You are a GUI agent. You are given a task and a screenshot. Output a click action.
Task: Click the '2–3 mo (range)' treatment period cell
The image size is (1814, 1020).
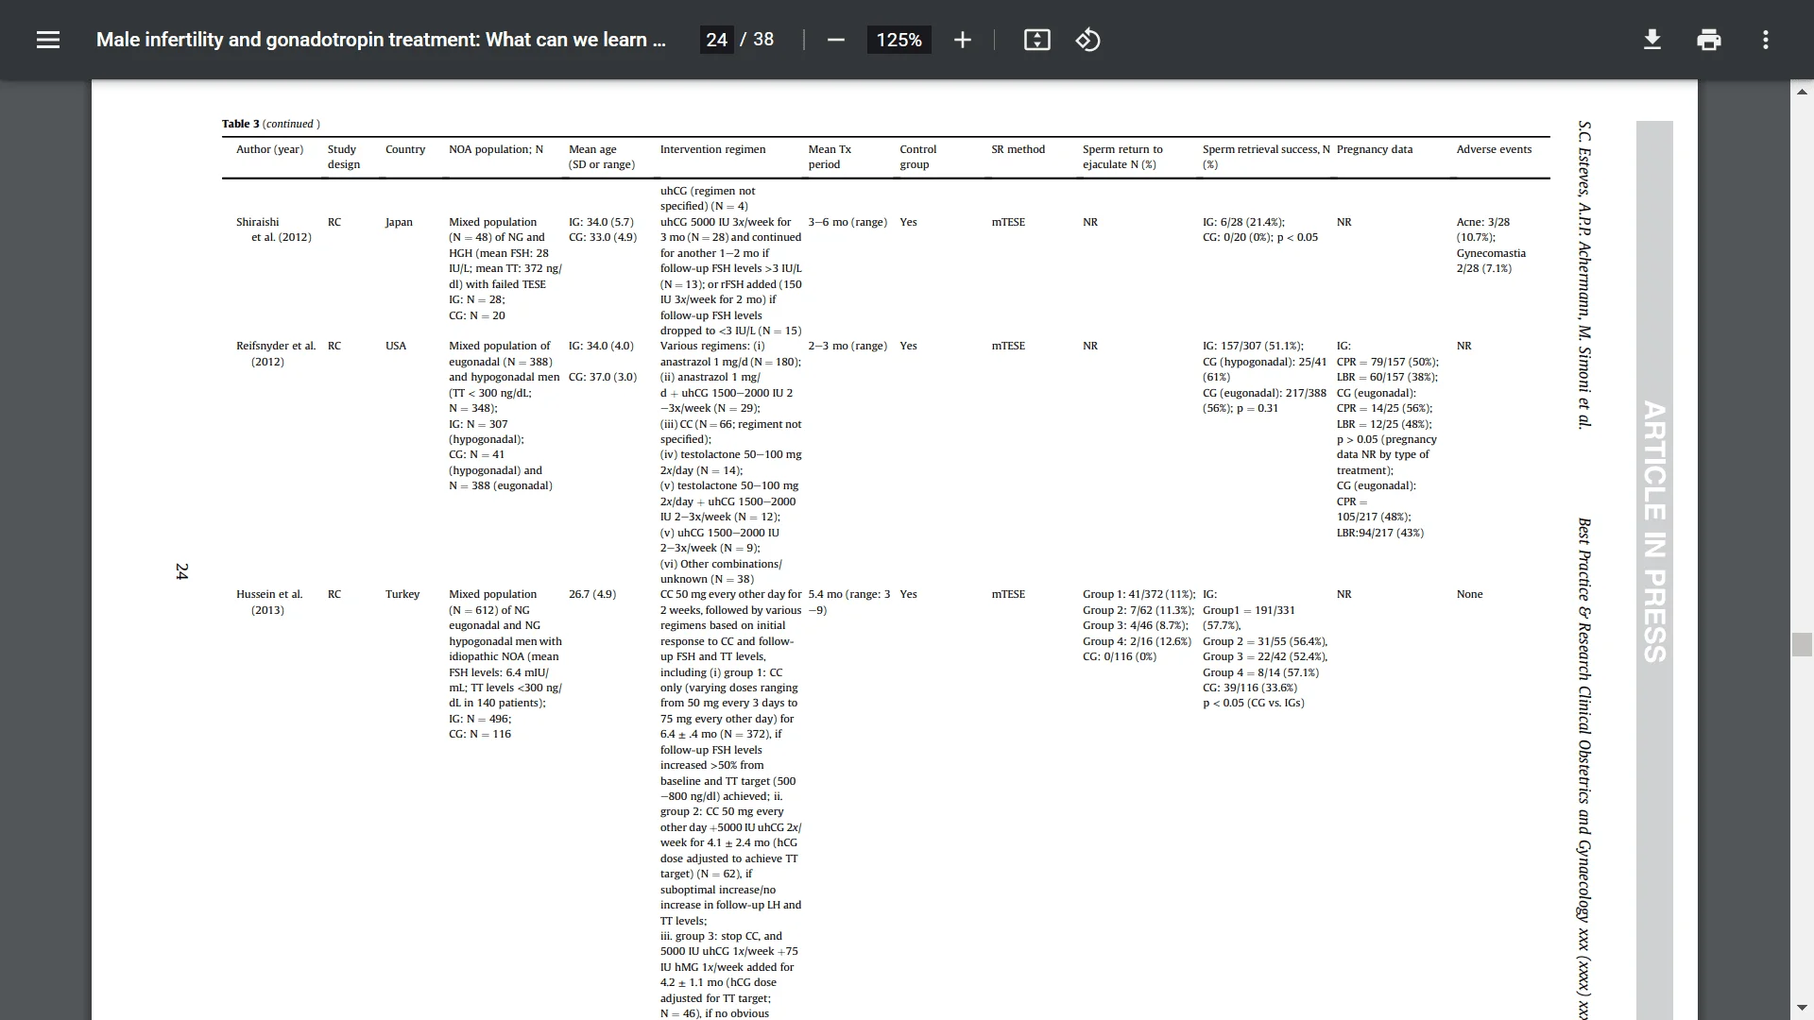pos(847,346)
